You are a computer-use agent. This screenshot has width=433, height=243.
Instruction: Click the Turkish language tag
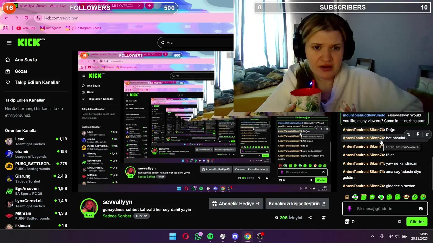pyautogui.click(x=141, y=216)
